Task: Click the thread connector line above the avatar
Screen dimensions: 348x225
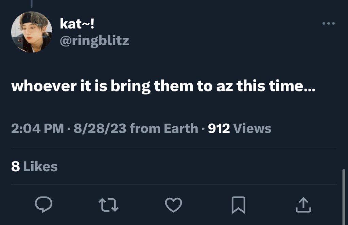Action: pyautogui.click(x=32, y=3)
